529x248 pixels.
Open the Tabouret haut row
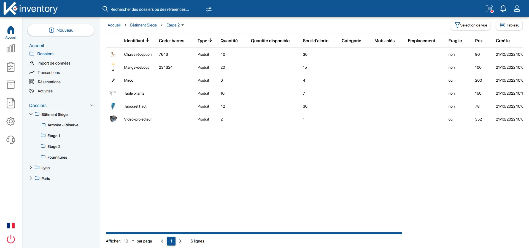314,106
